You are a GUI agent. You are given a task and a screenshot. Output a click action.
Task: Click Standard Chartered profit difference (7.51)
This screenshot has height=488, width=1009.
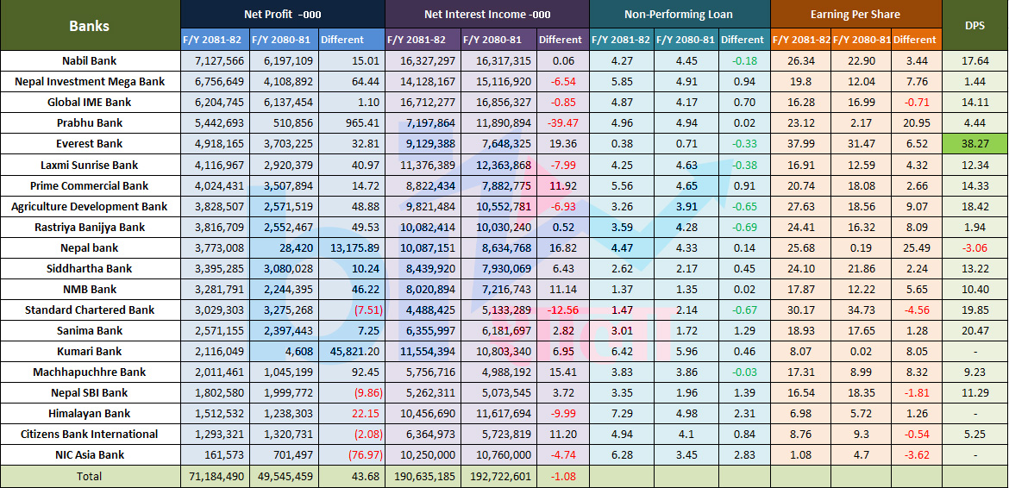coord(368,310)
